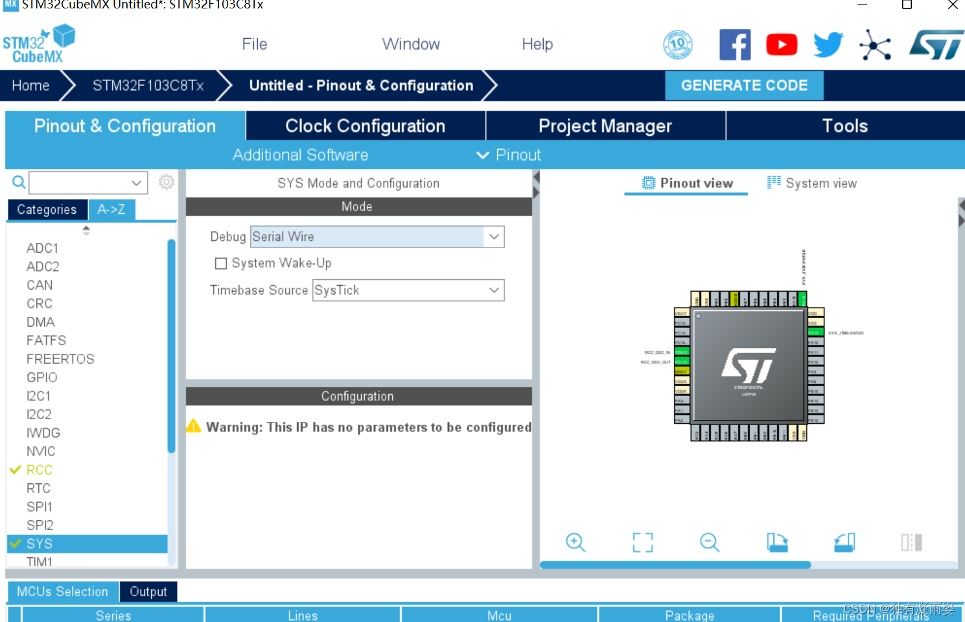Open the MCUs Selection tab
The width and height of the screenshot is (965, 622).
(x=62, y=592)
